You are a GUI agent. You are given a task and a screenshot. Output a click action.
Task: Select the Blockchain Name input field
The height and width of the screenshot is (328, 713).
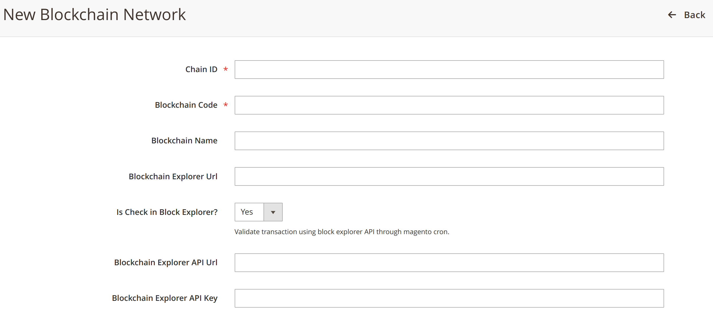point(449,141)
